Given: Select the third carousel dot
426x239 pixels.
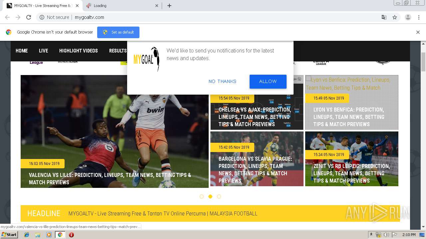Looking at the screenshot, I should (219, 197).
